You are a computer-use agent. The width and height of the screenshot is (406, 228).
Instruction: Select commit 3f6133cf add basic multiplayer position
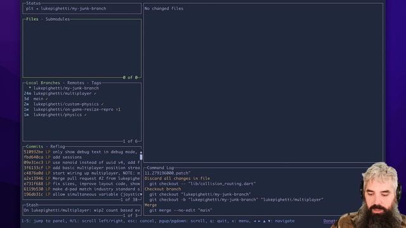82,168
